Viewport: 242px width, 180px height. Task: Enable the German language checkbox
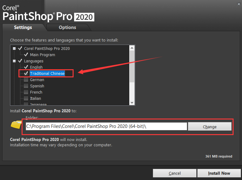(26, 80)
